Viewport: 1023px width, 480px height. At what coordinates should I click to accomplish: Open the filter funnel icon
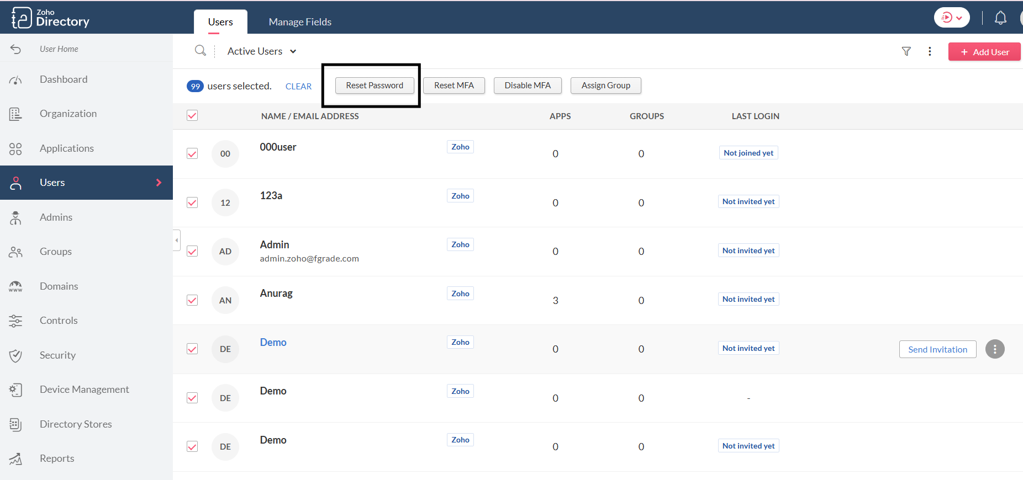[906, 51]
